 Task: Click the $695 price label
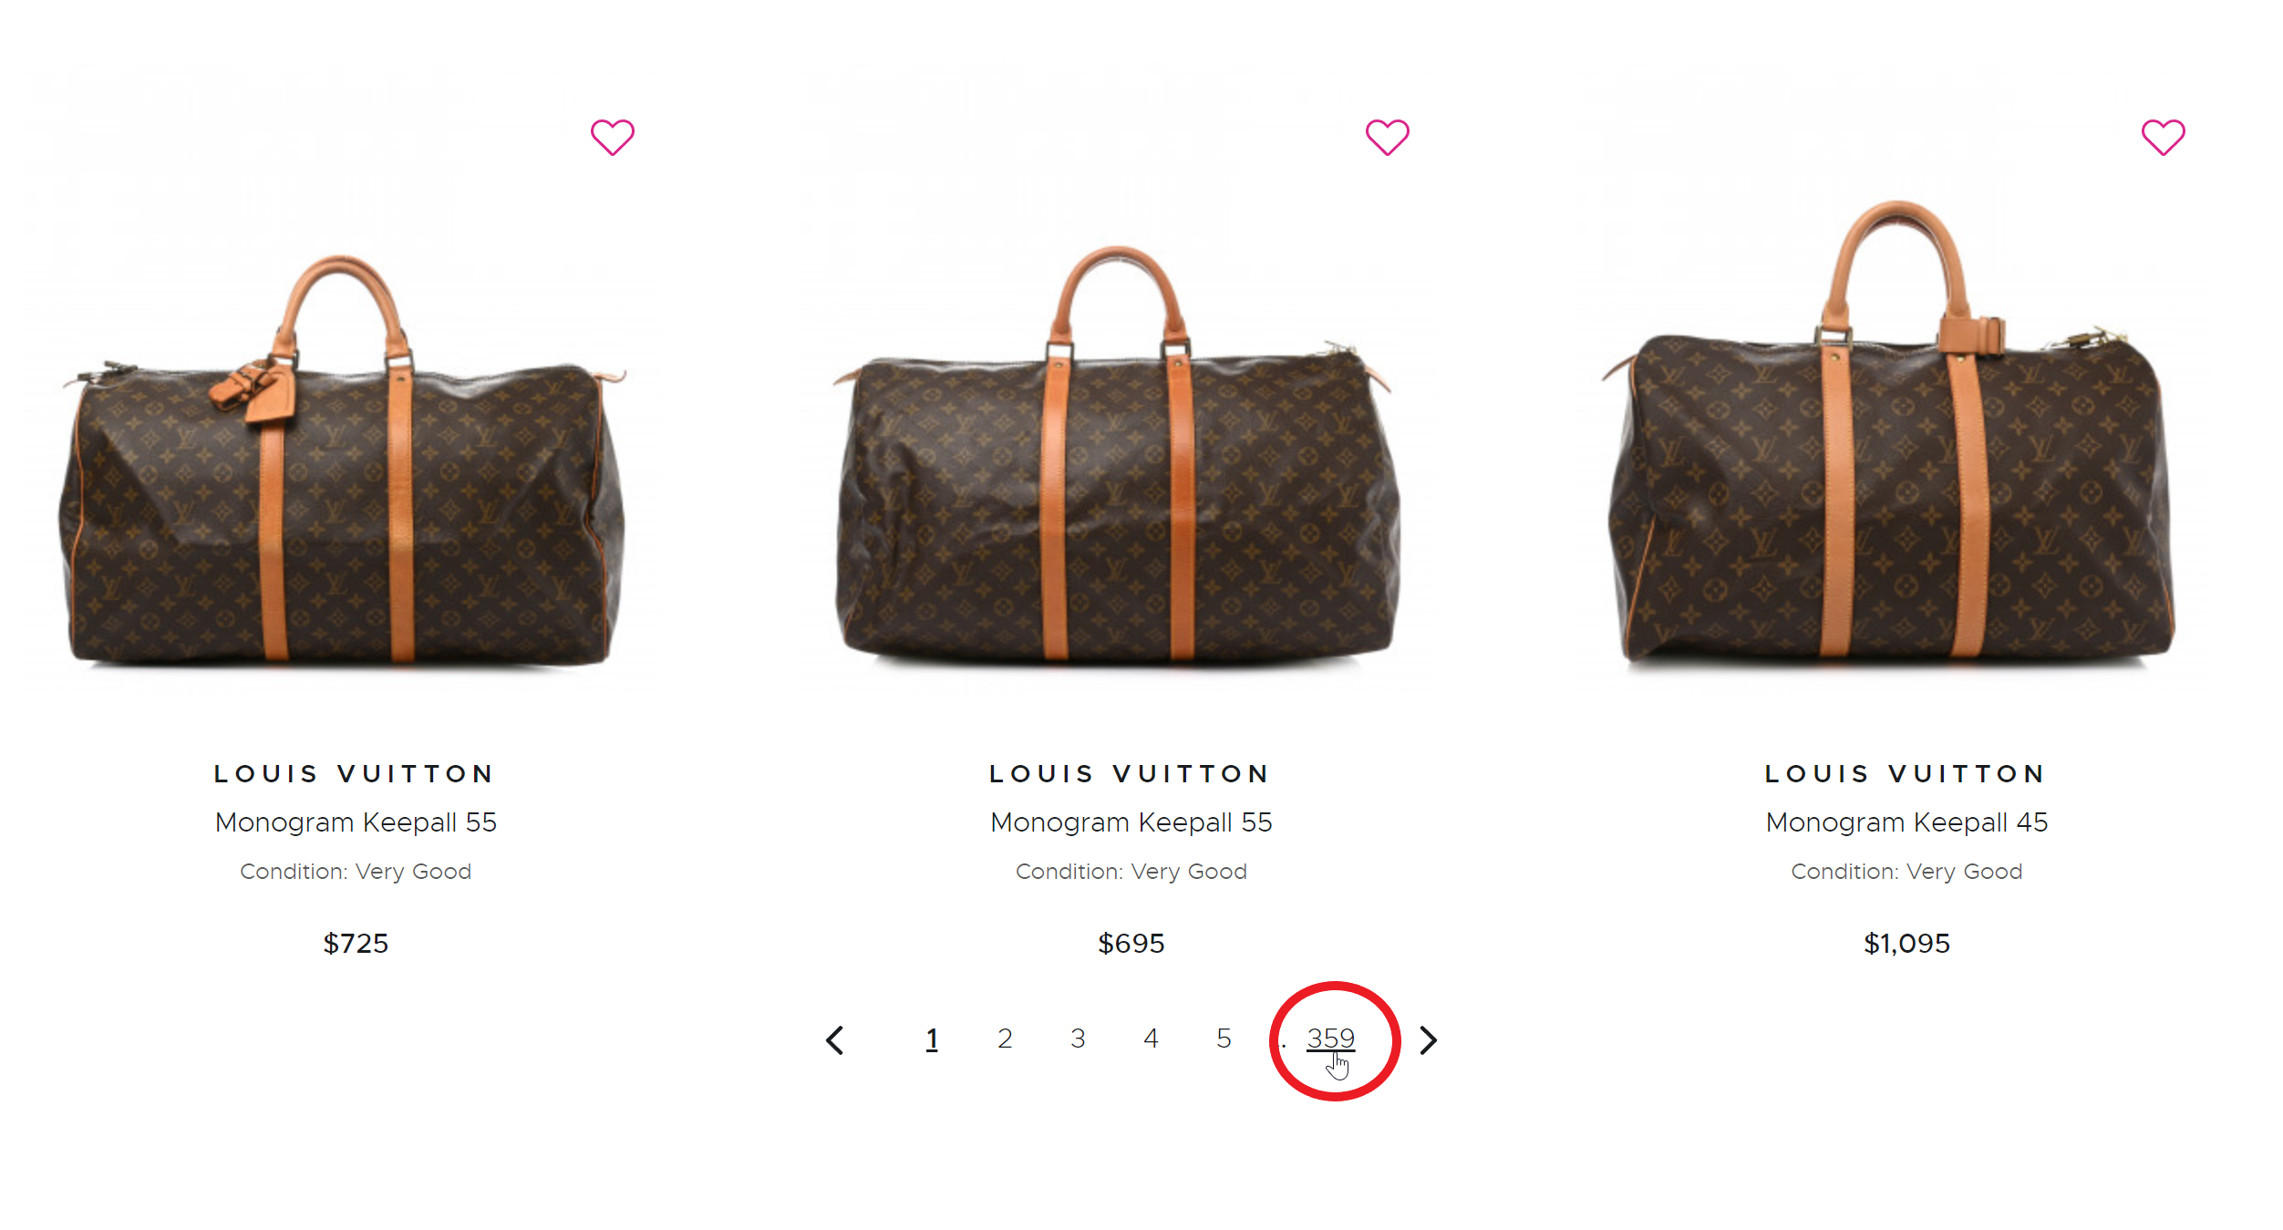(x=1131, y=943)
